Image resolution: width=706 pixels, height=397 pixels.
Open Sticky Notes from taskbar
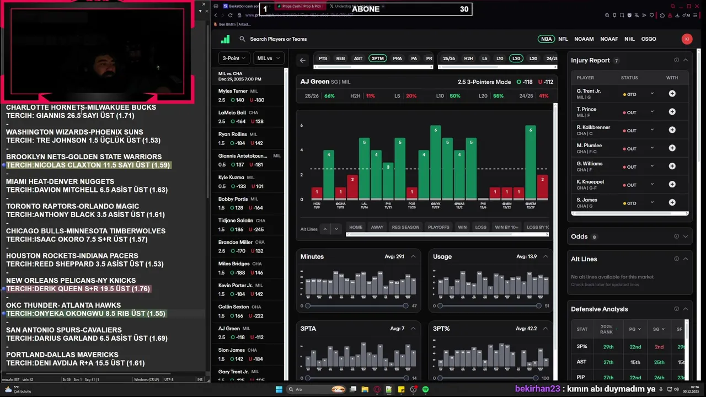(x=402, y=389)
